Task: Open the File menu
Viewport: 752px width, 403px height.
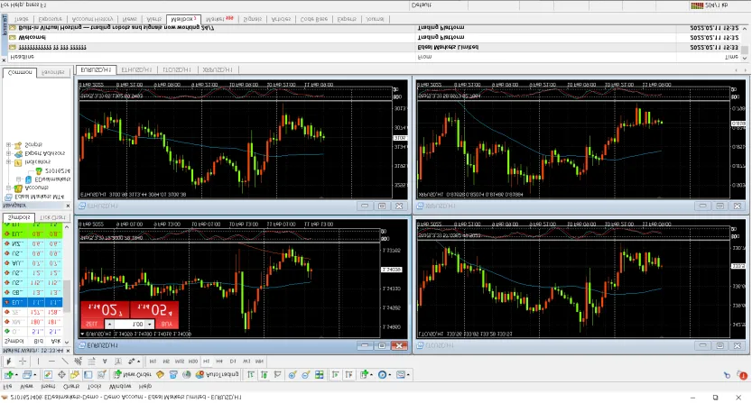Action: [7, 386]
